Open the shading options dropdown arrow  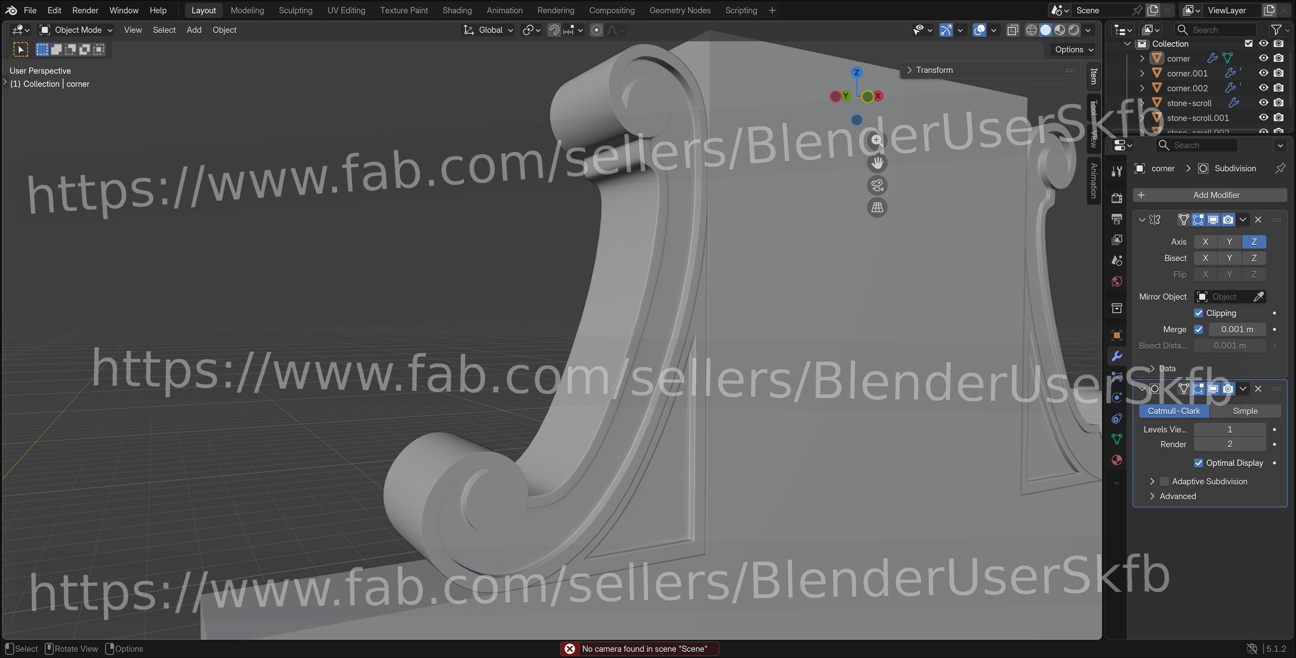tap(1088, 30)
